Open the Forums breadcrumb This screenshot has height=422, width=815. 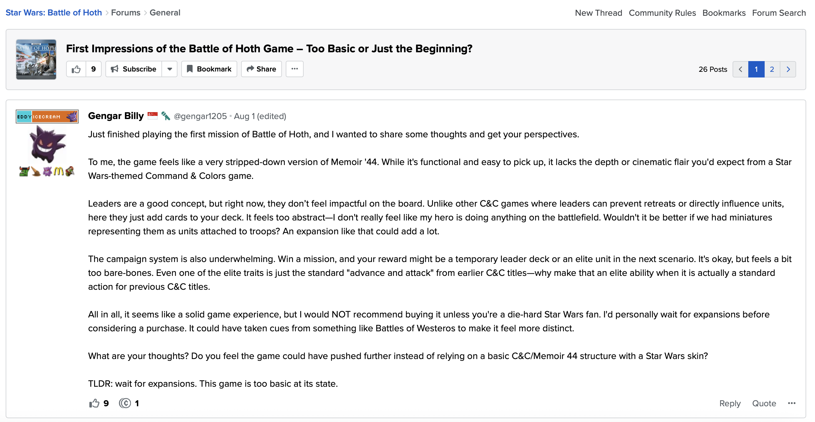point(126,13)
